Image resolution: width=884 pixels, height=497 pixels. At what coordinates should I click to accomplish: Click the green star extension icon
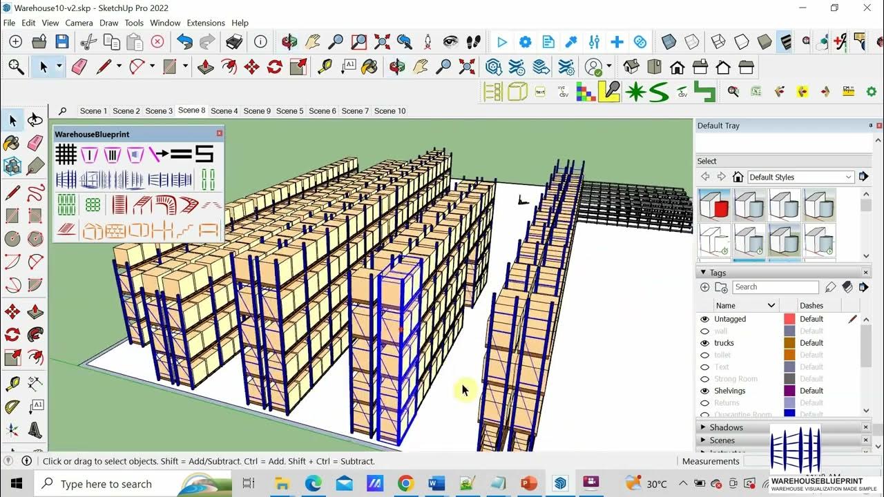point(635,91)
